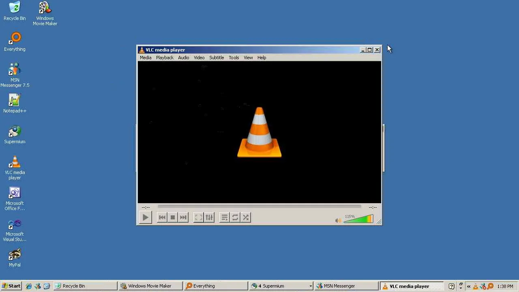This screenshot has height=292, width=519.
Task: Adjust the VLC volume slider
Action: tap(358, 219)
